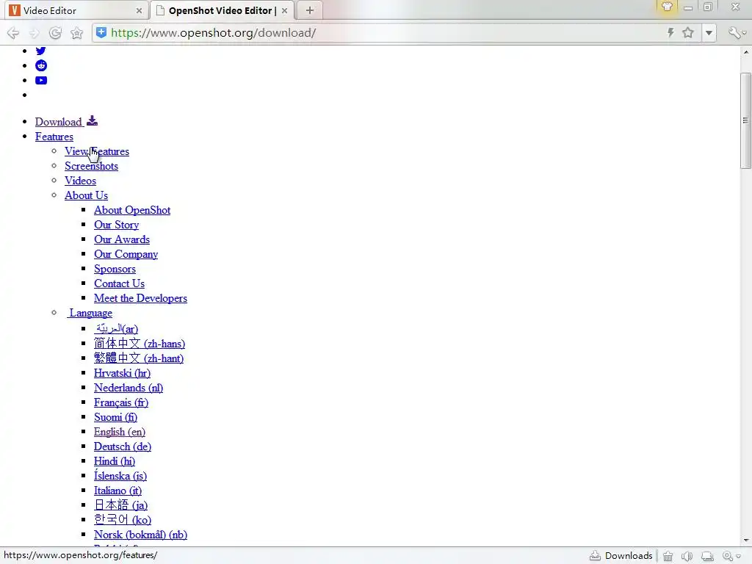Open Downloads in the status bar
752x564 pixels.
(x=621, y=555)
